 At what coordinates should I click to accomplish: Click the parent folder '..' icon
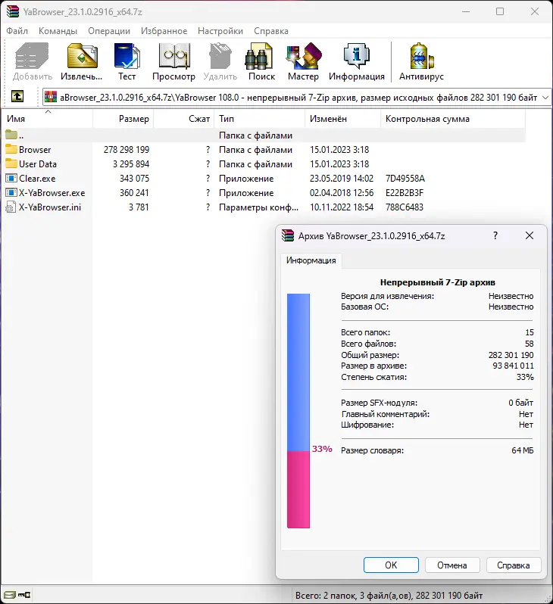pyautogui.click(x=11, y=135)
